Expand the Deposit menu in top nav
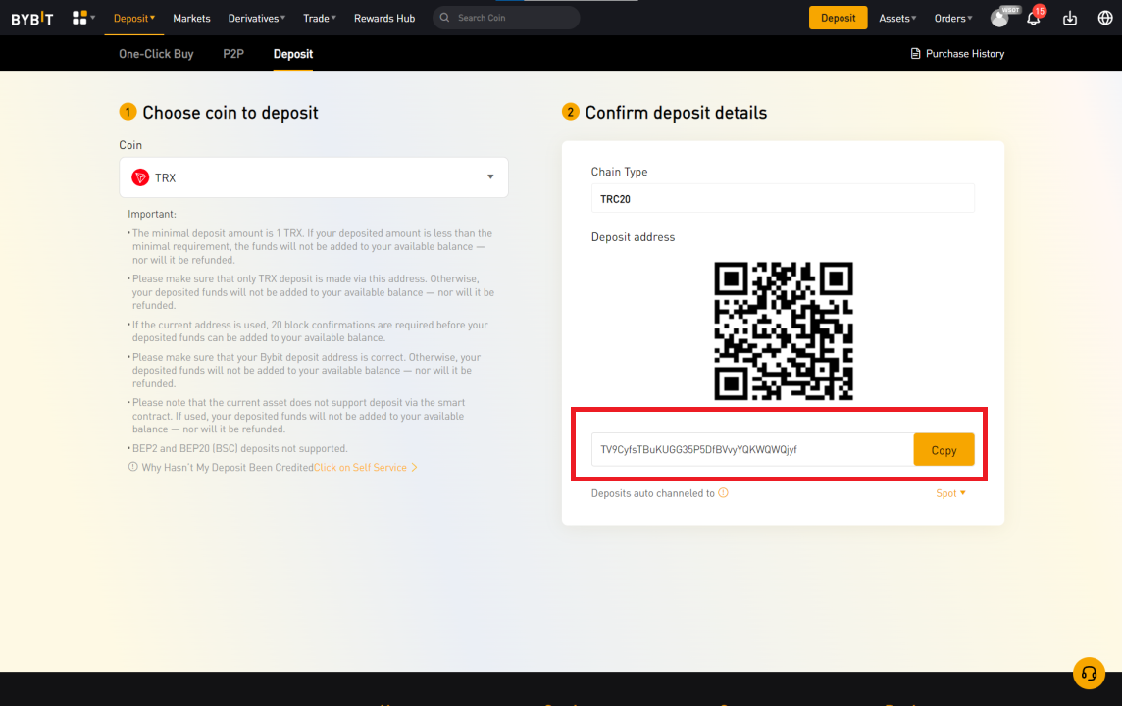This screenshot has height=706, width=1122. coord(133,18)
